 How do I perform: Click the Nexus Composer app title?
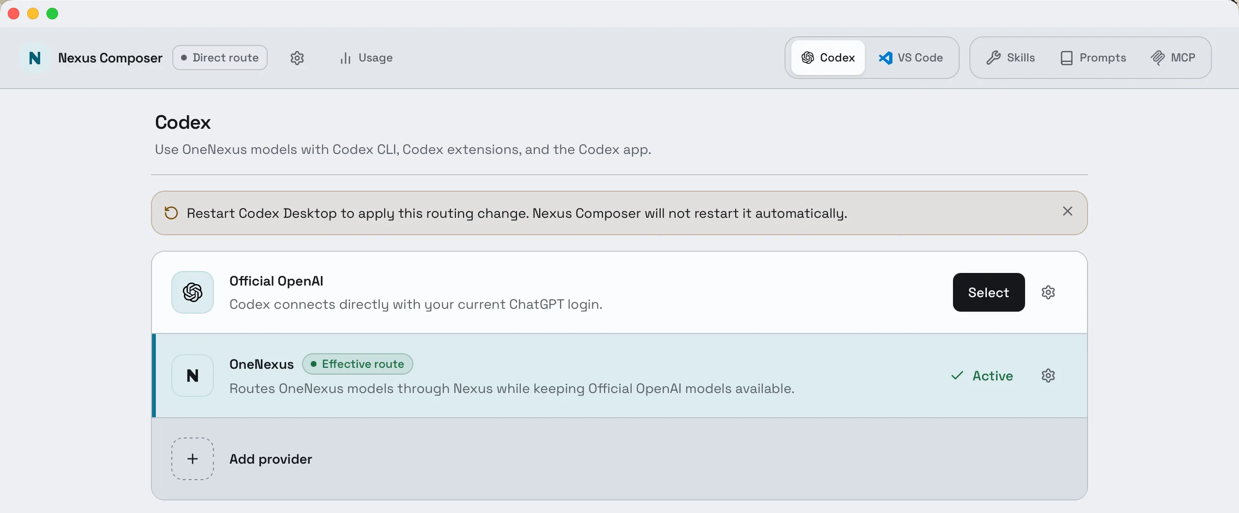pos(110,58)
